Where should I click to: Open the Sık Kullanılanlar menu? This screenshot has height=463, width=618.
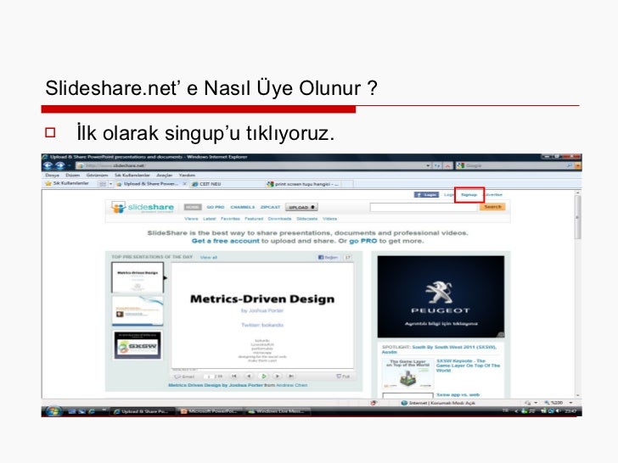tap(132, 176)
